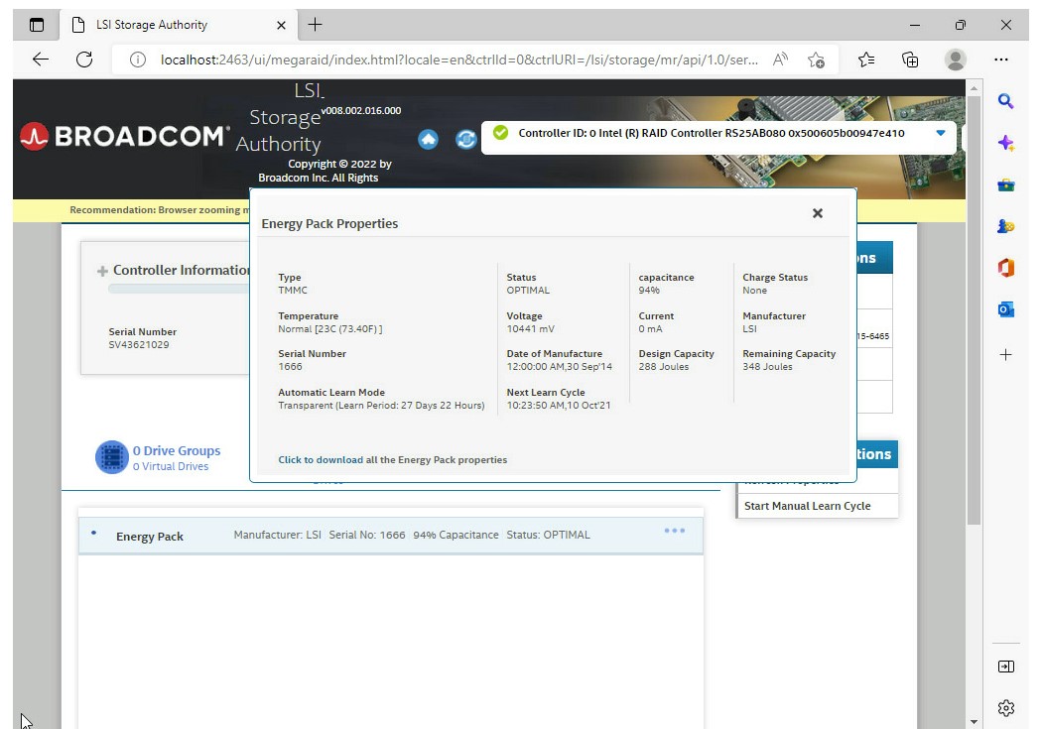Image resolution: width=1042 pixels, height=729 pixels.
Task: Click the 0 Drive Groups link
Action: tap(177, 450)
